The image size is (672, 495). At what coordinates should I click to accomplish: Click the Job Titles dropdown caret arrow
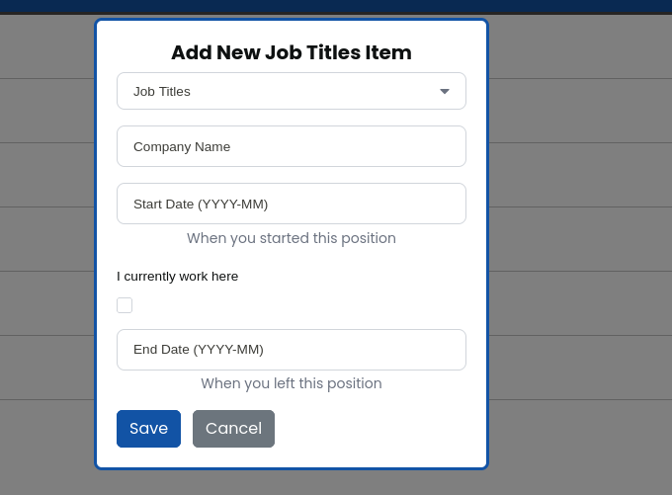[445, 91]
